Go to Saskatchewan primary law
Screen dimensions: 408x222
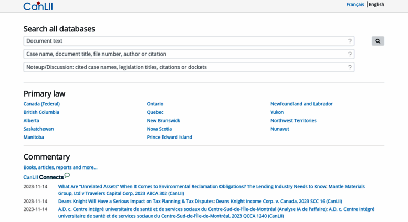pos(38,129)
